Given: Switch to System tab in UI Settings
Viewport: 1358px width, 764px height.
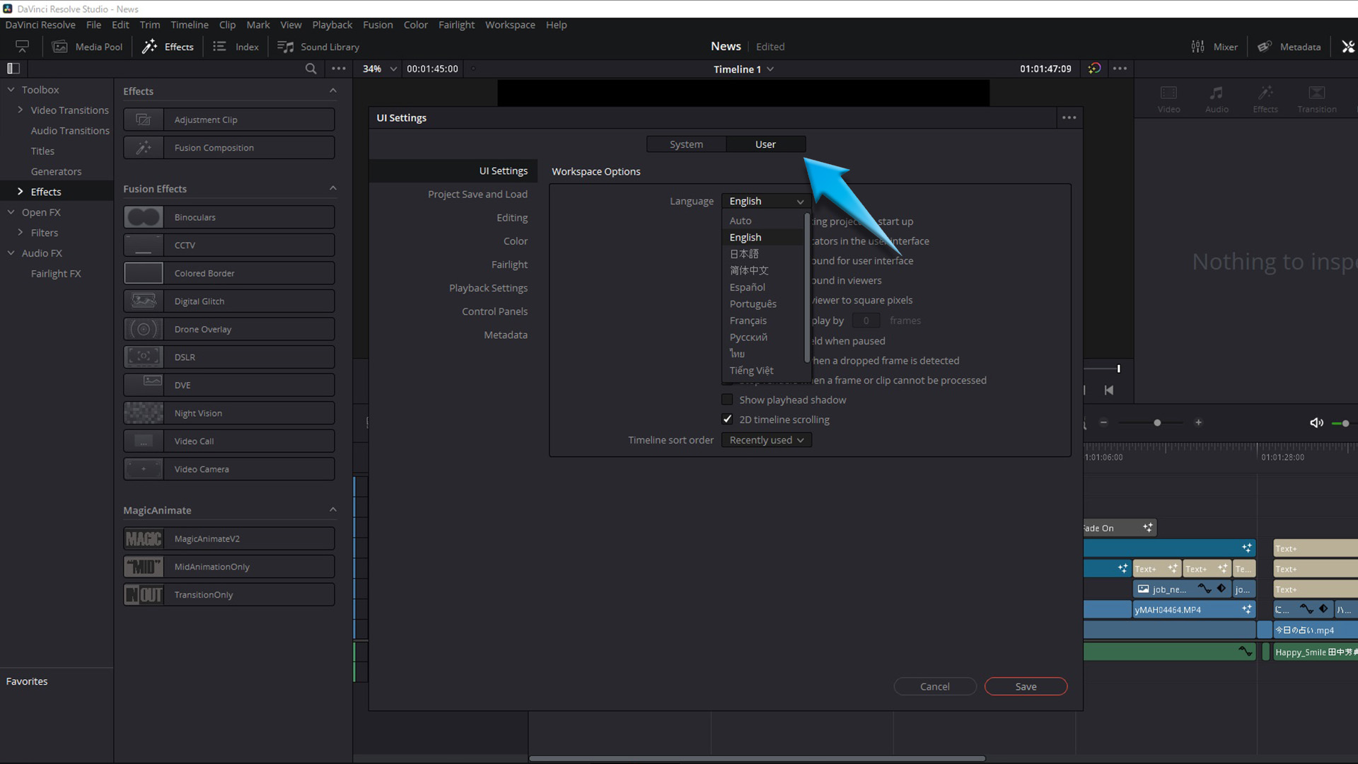Looking at the screenshot, I should coord(687,144).
